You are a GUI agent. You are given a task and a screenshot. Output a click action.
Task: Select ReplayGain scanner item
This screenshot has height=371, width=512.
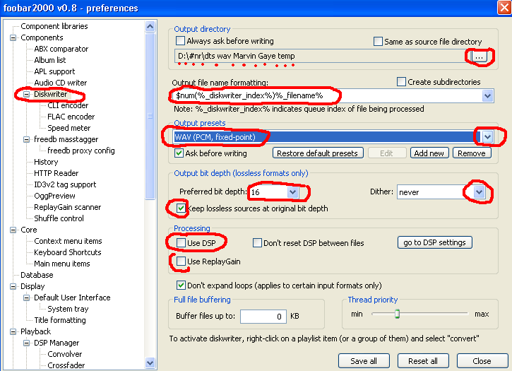(68, 207)
